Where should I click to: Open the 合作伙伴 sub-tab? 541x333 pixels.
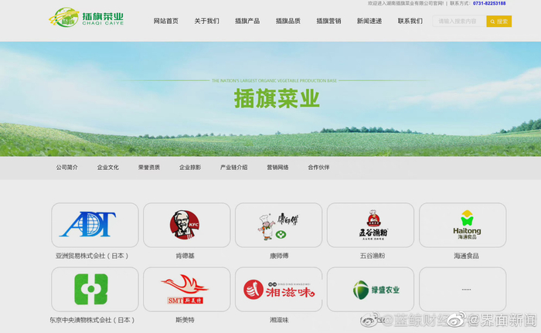[318, 168]
